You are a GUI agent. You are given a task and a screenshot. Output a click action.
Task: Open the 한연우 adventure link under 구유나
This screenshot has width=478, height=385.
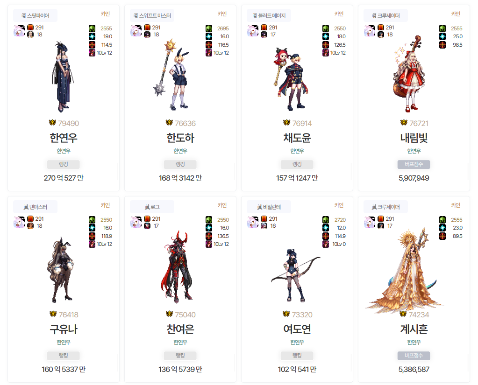point(64,342)
